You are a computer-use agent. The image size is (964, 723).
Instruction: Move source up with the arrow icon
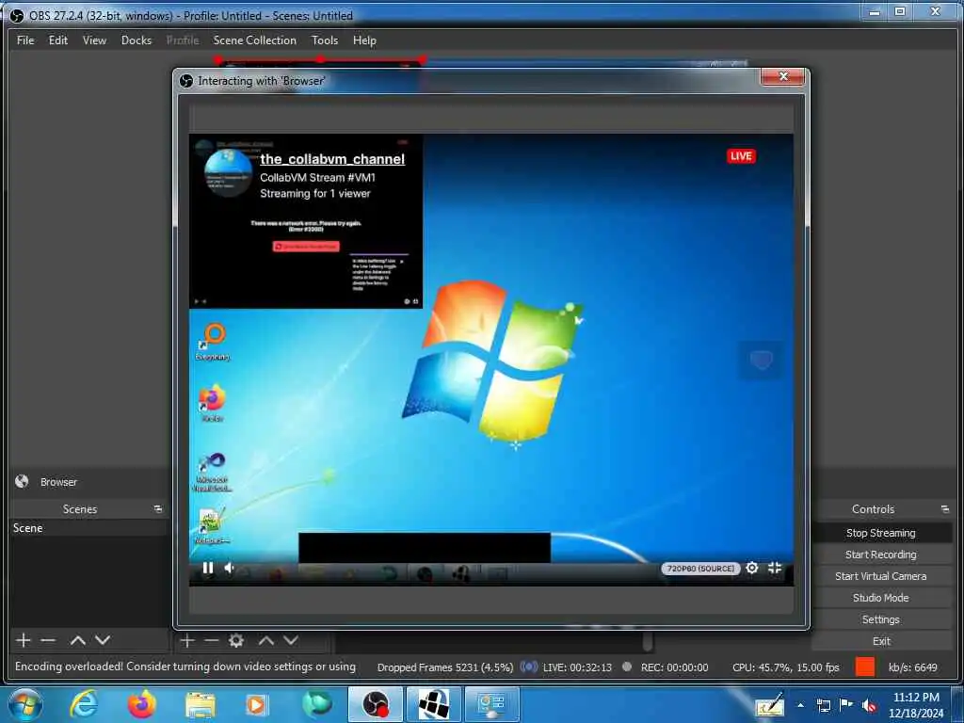point(265,640)
